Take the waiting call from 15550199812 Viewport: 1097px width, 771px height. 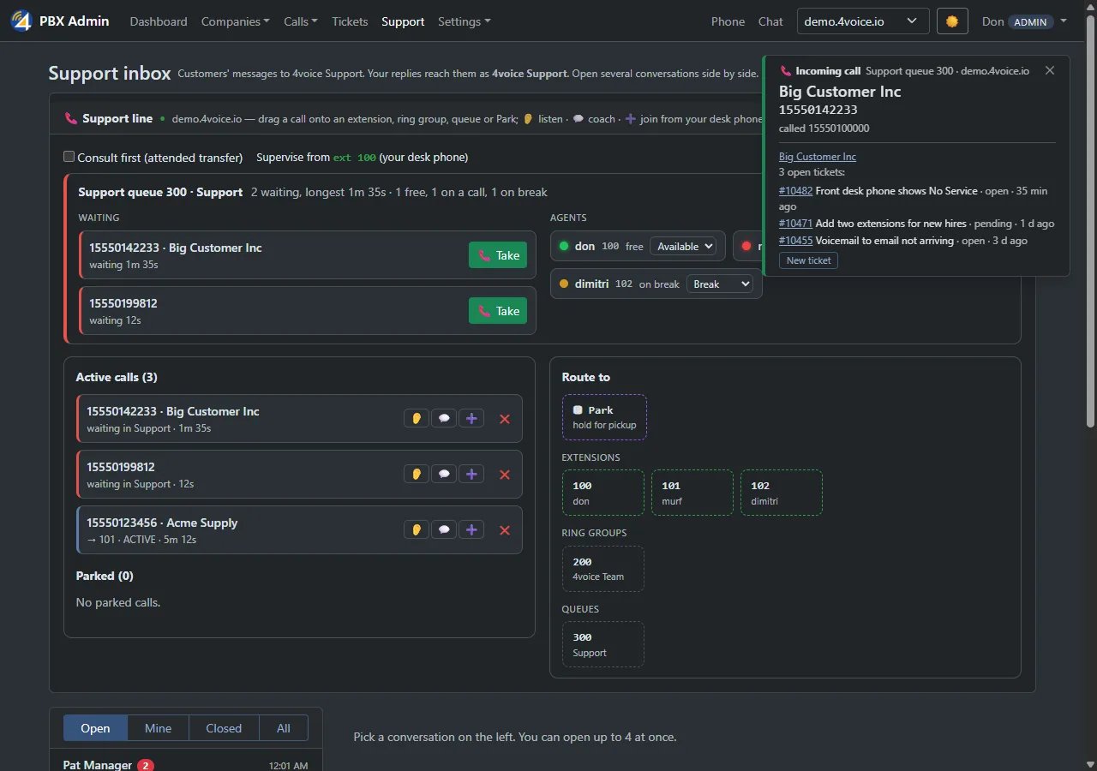coord(498,311)
